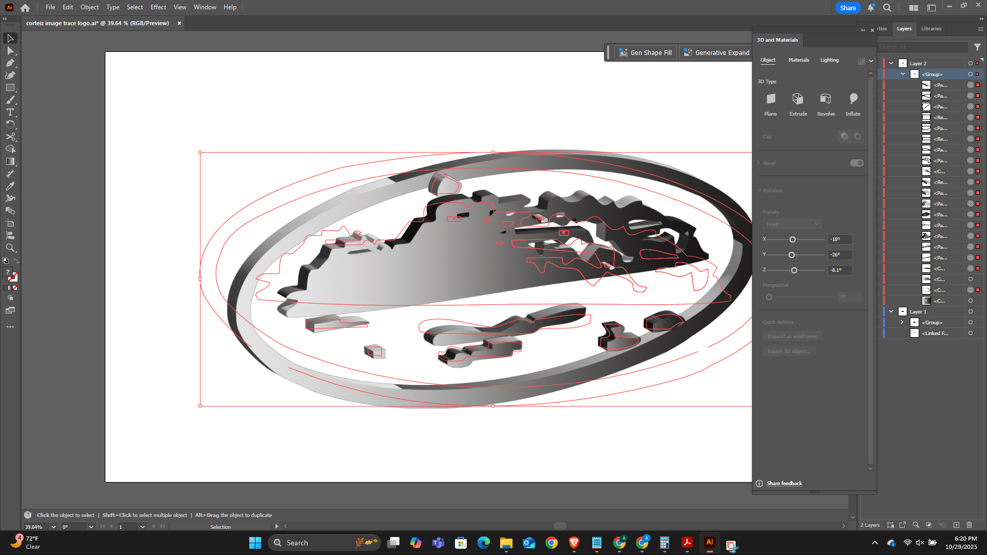
Task: Select the Pen tool
Action: point(10,63)
